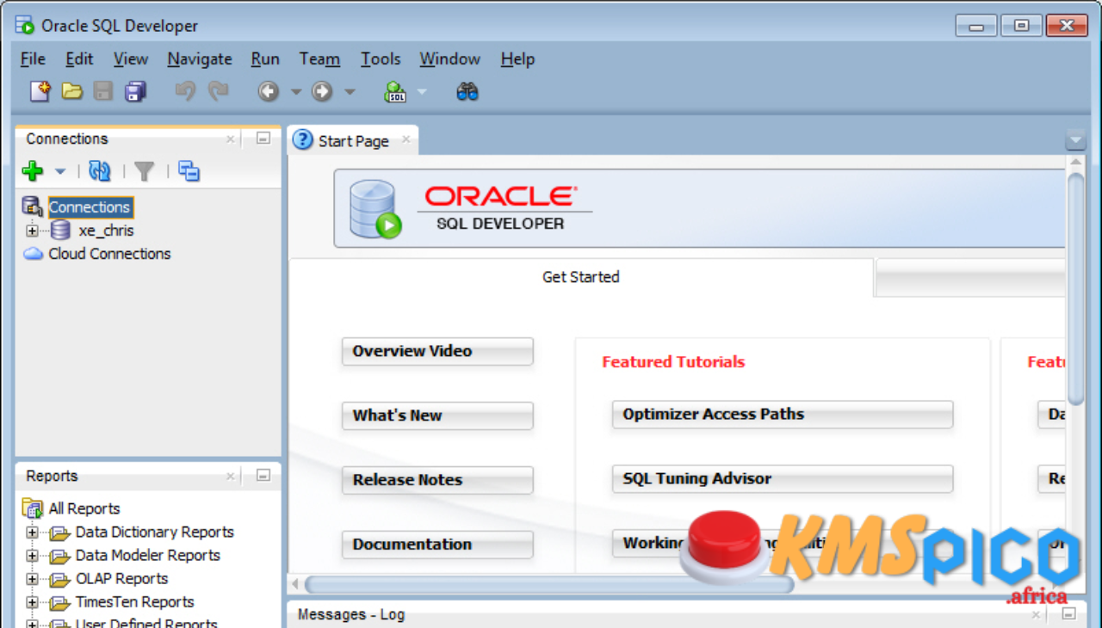Click the All Reports folder icon
Screen dimensions: 1102x628
pyautogui.click(x=33, y=508)
